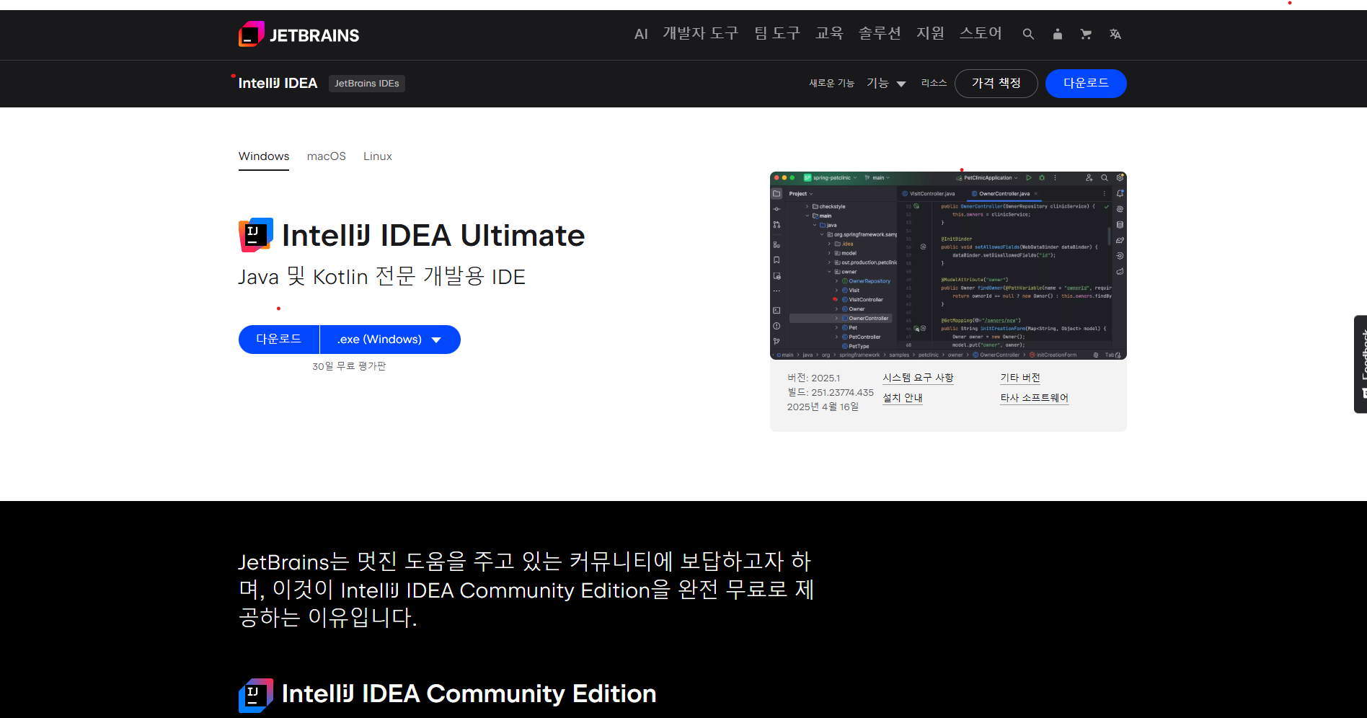The width and height of the screenshot is (1367, 718).
Task: Expand the .exe (Windows) installer dropdown
Action: [390, 340]
